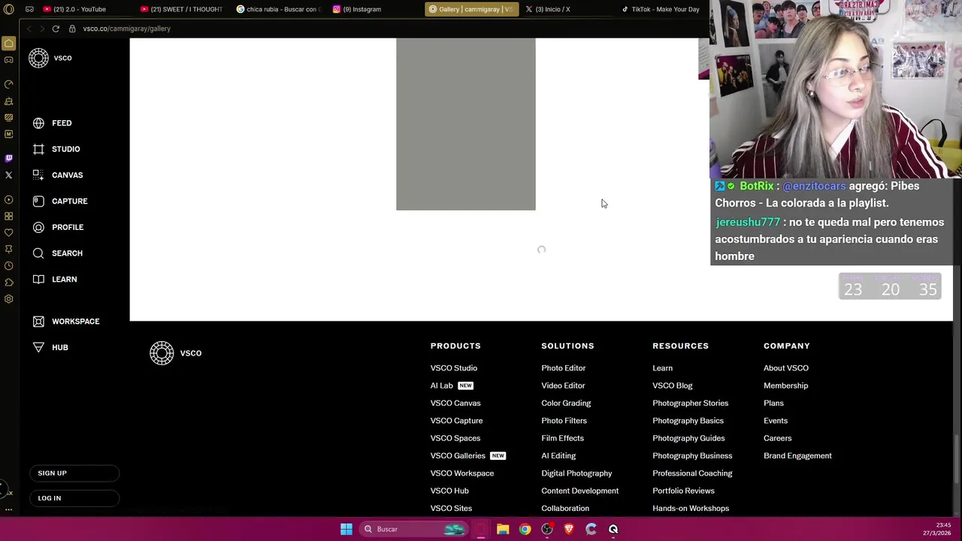Open the Digital Photography link
This screenshot has width=962, height=541.
(576, 473)
